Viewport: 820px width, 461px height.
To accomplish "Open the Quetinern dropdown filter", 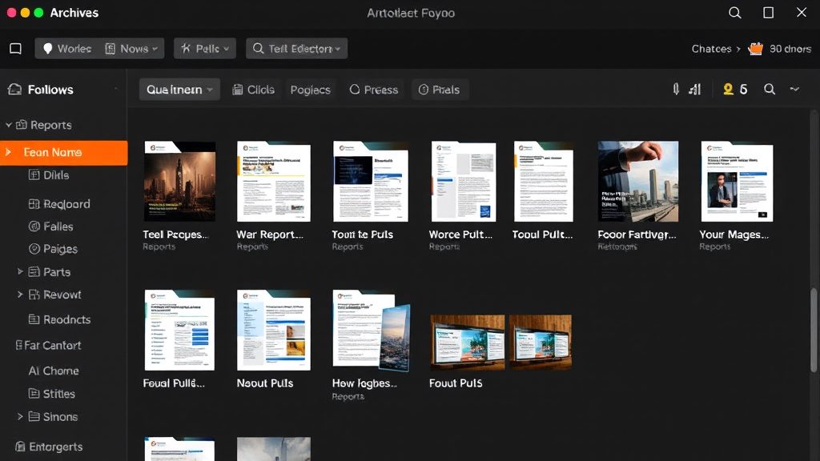I will pyautogui.click(x=179, y=90).
